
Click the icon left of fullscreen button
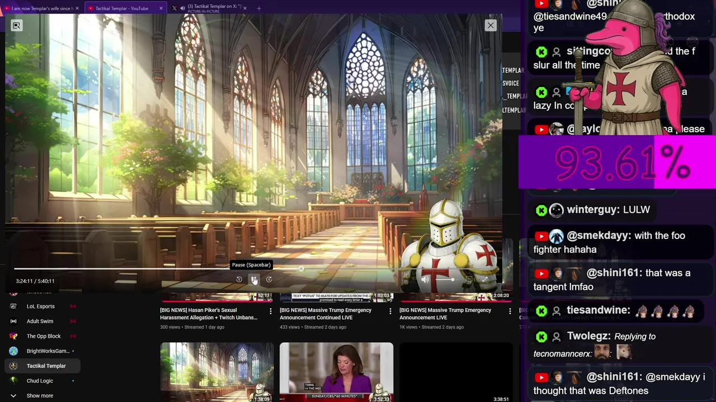pos(469,279)
